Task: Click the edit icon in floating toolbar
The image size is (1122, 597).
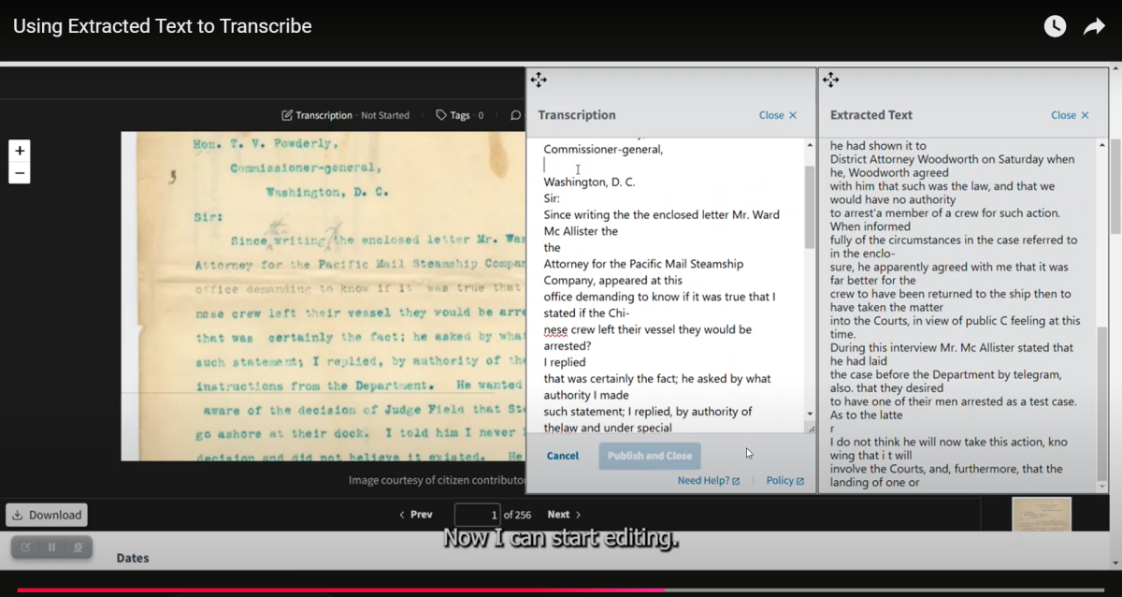Action: coord(25,547)
